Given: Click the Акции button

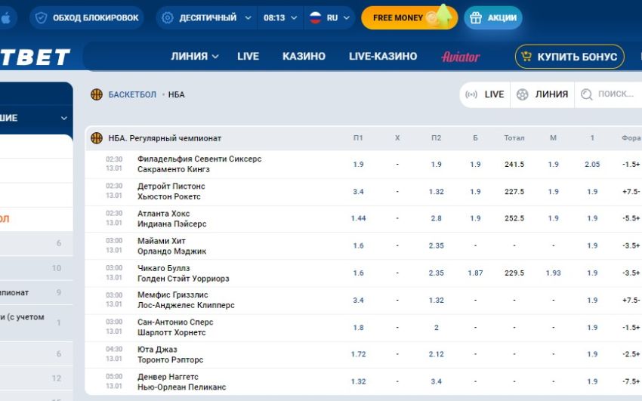Looking at the screenshot, I should coord(493,17).
